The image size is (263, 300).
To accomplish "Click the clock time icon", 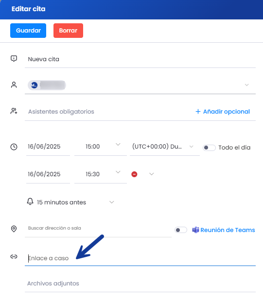I will pyautogui.click(x=14, y=147).
